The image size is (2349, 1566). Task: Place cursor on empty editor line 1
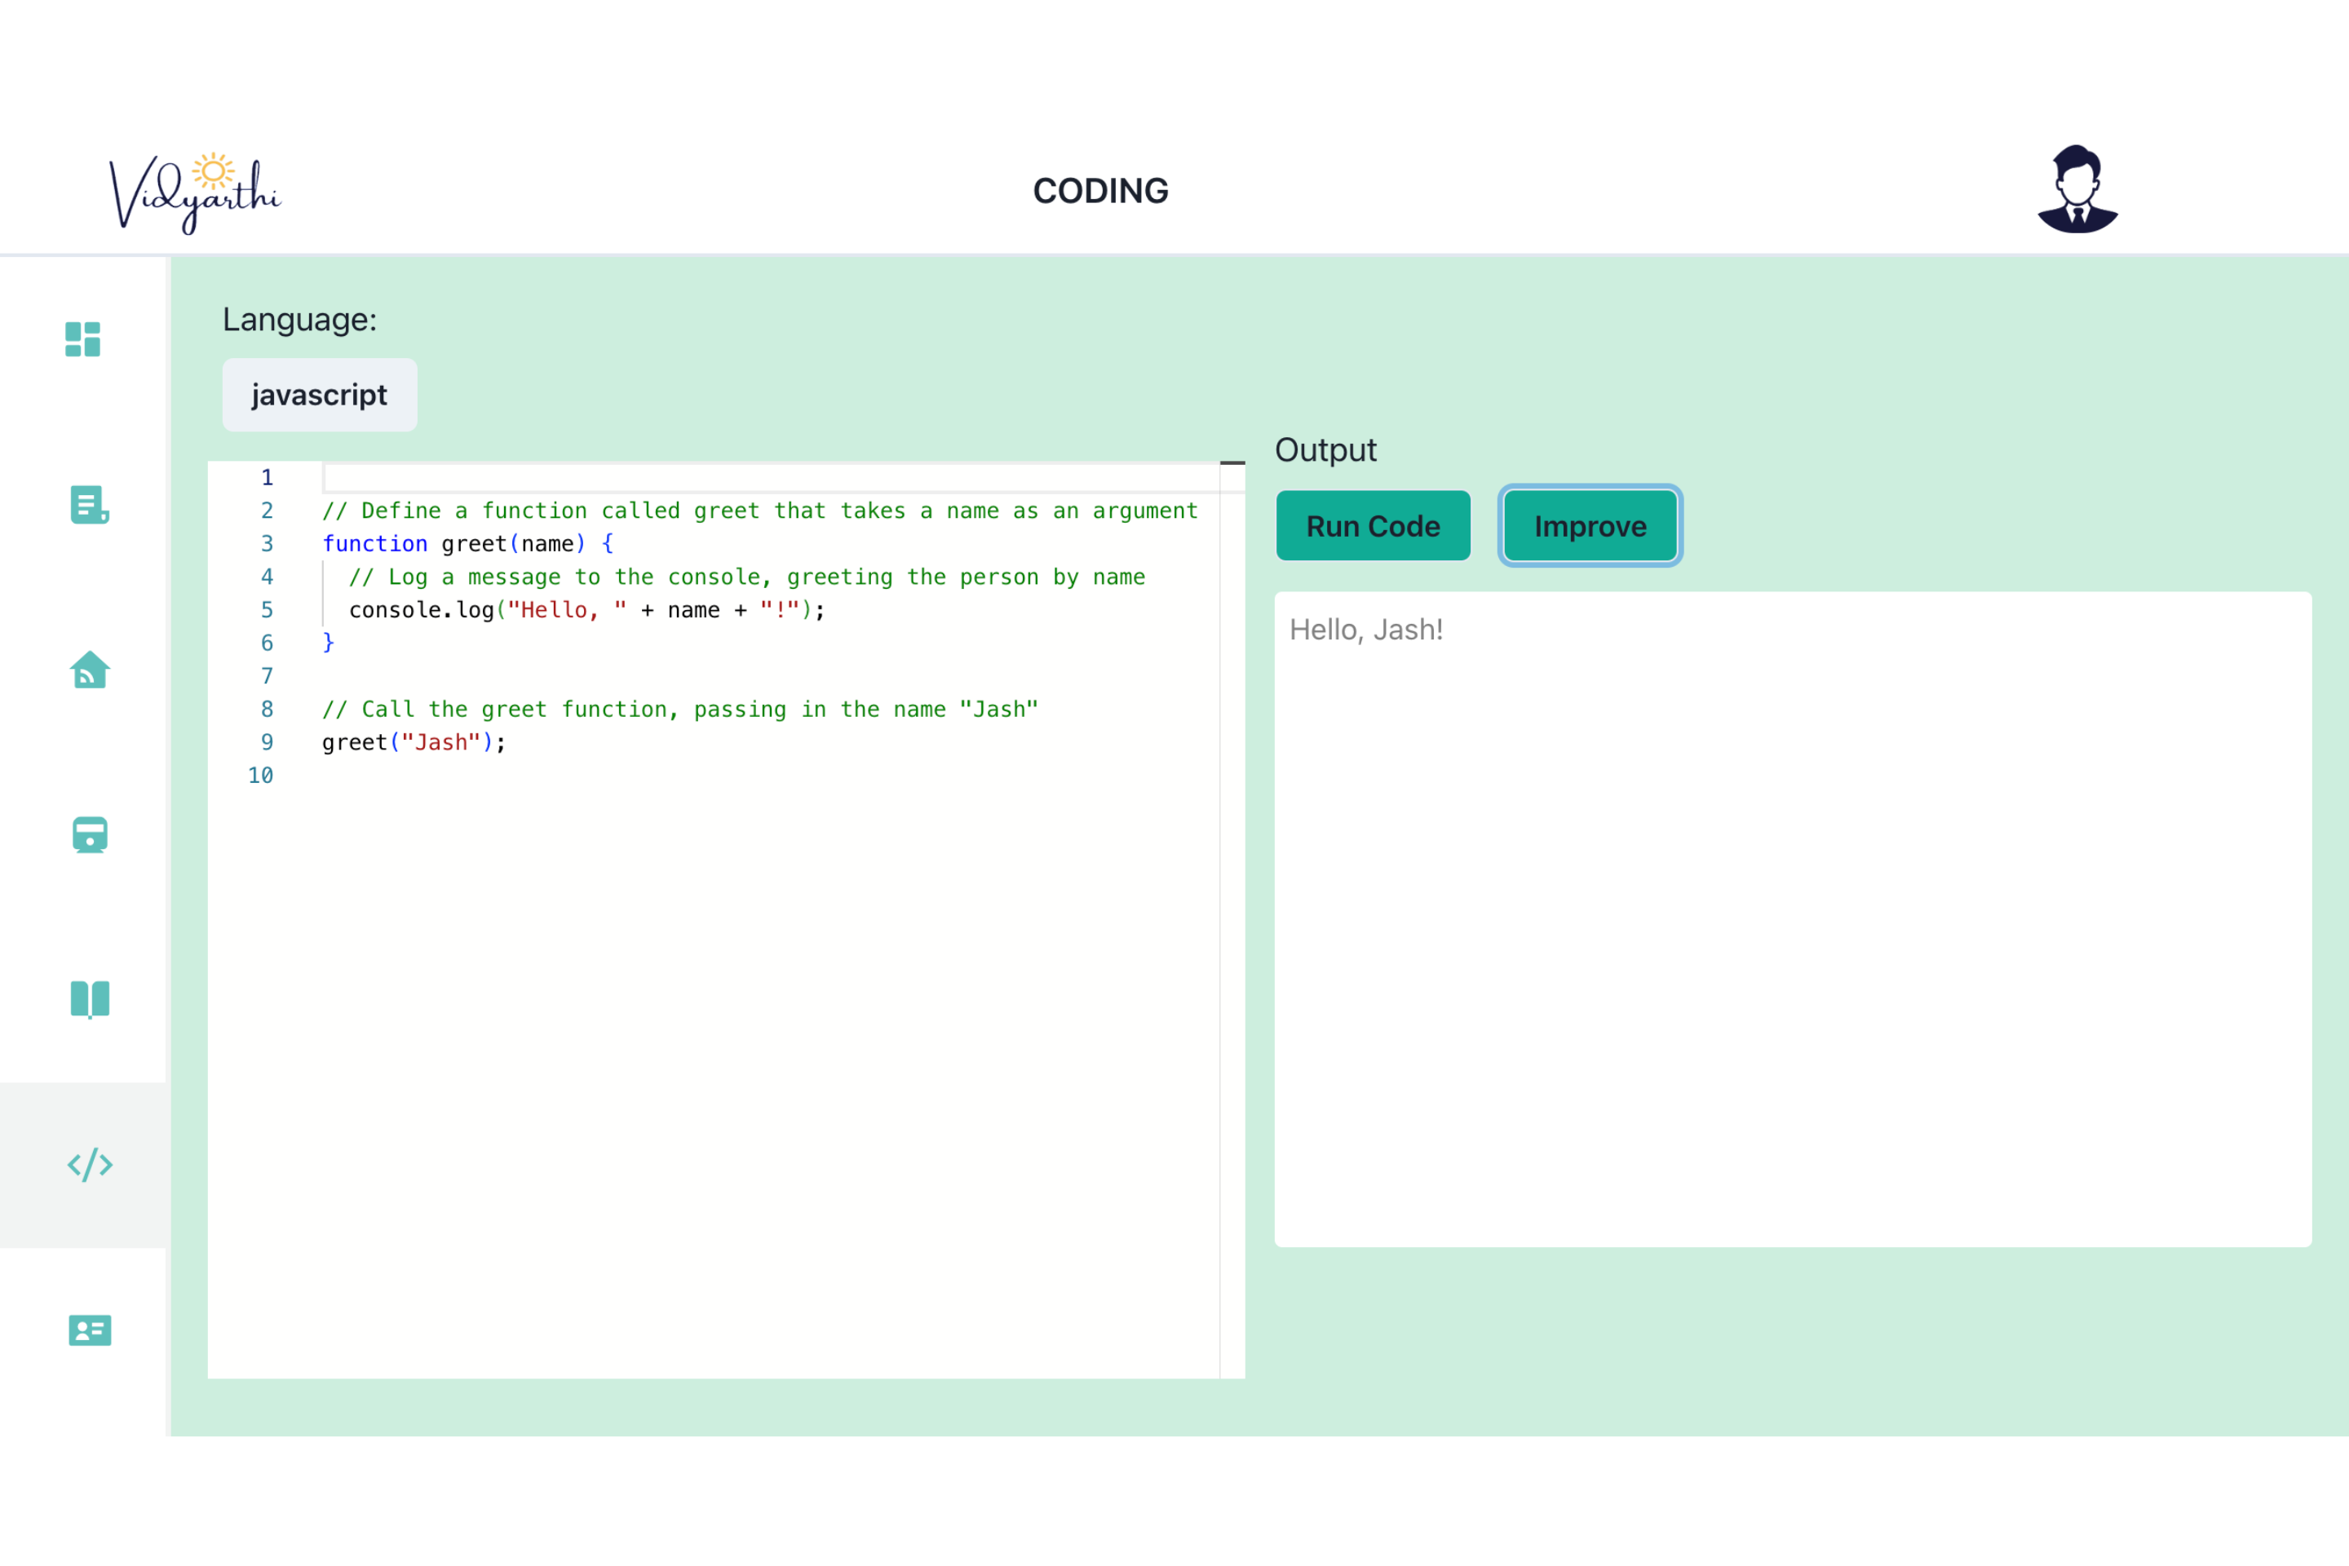(x=769, y=477)
